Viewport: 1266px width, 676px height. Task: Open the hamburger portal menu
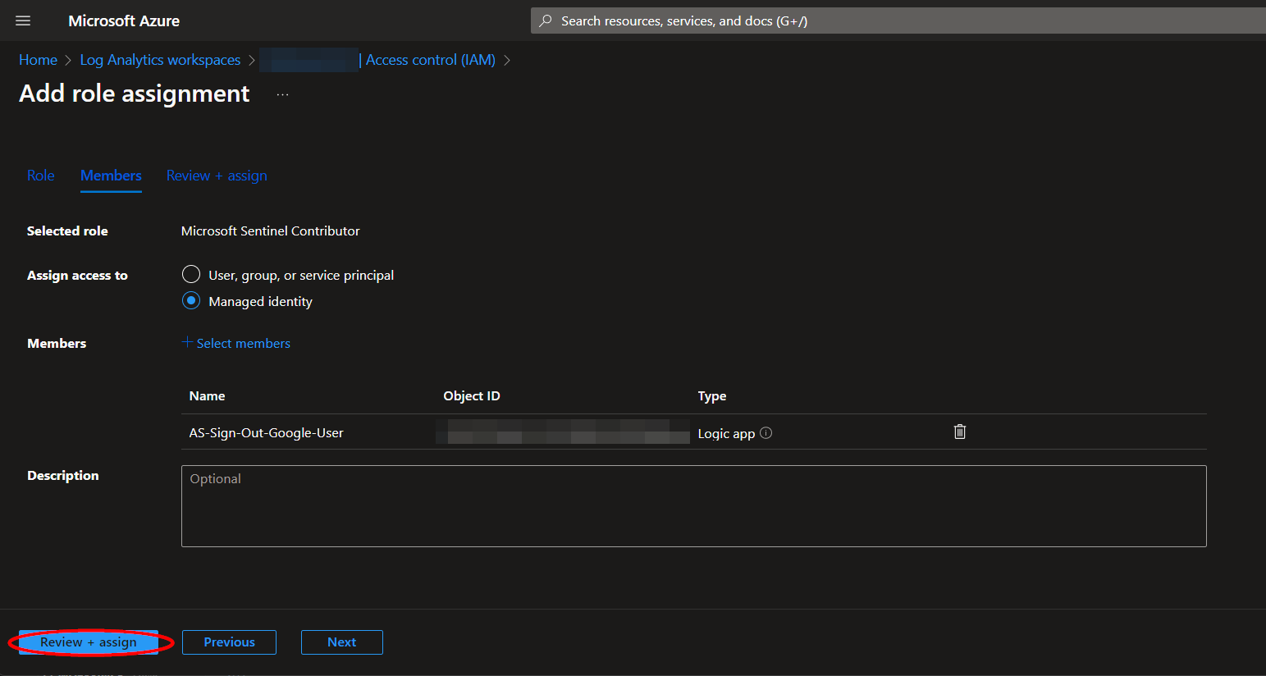[x=23, y=21]
